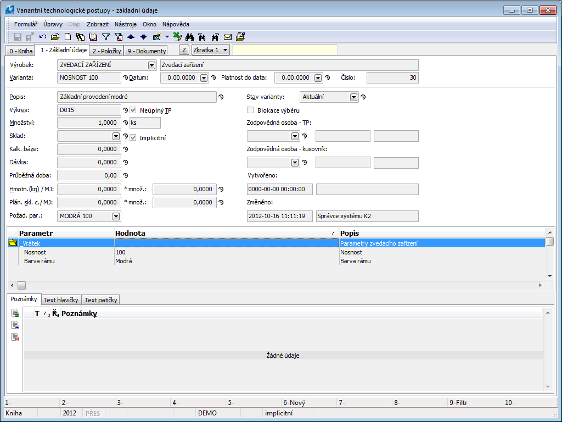Click the Popis text input field
This screenshot has height=422, width=562.
coord(137,97)
